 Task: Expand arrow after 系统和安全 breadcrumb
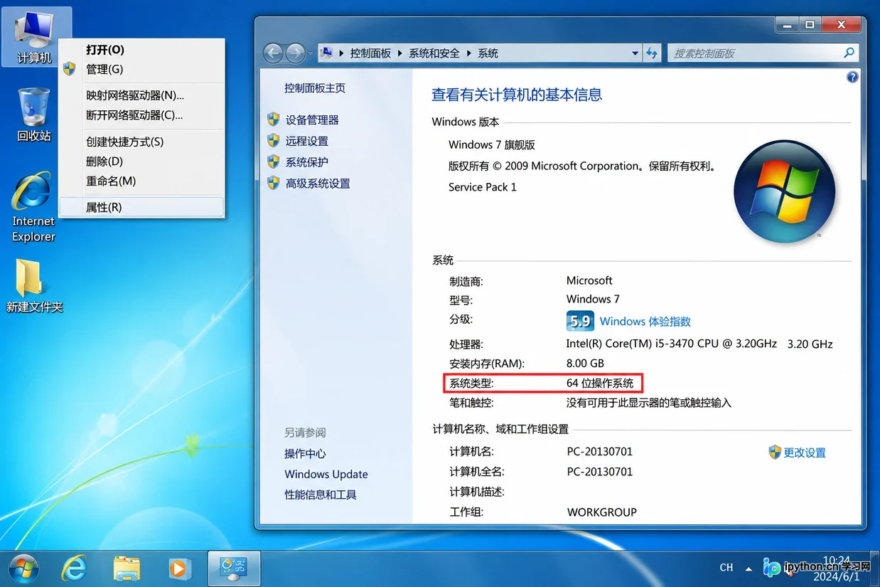coord(468,53)
